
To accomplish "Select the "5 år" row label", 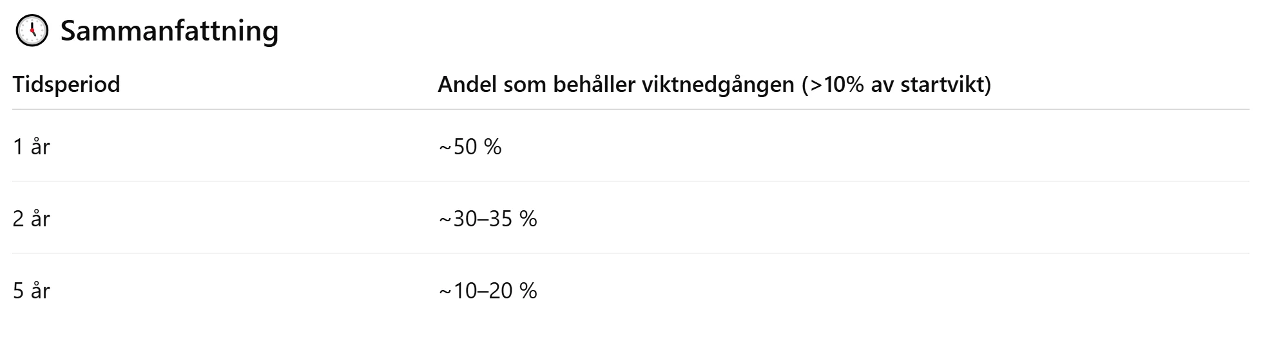I will click(32, 291).
